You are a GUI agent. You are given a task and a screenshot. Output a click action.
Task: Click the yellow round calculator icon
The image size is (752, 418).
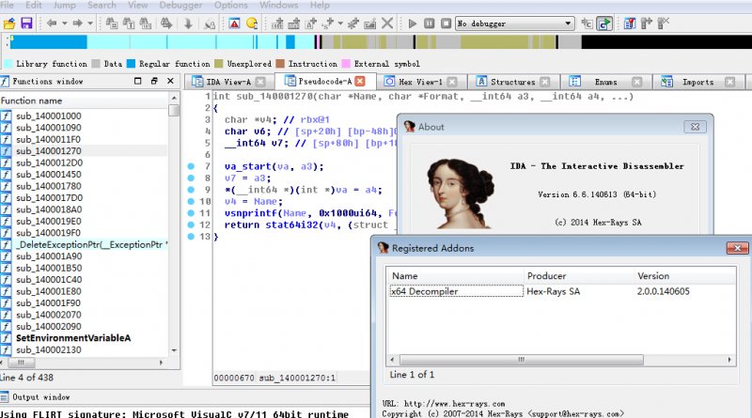click(x=252, y=23)
